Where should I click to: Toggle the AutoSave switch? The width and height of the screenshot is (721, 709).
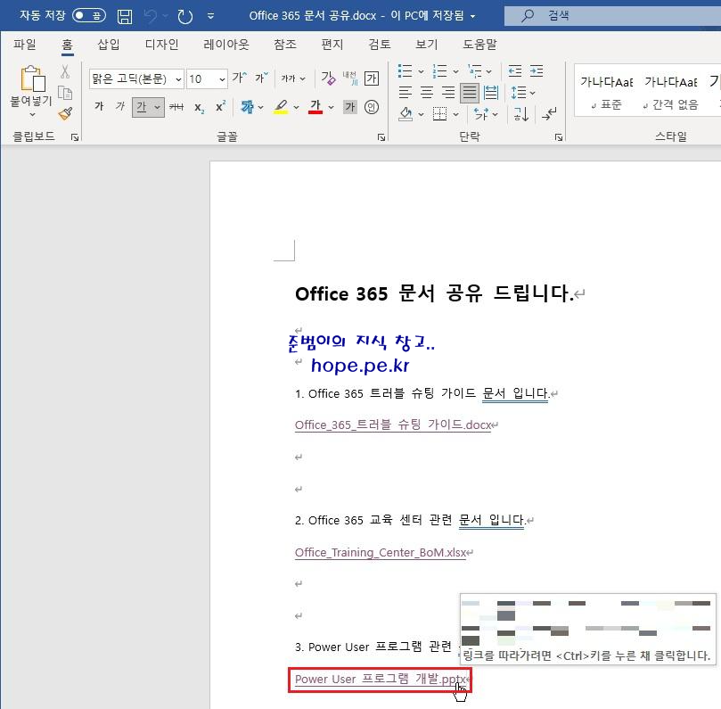pyautogui.click(x=89, y=16)
